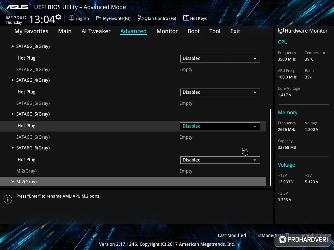Click CPU frequency value 3500 MHz
The height and width of the screenshot is (250, 334).
tap(287, 59)
